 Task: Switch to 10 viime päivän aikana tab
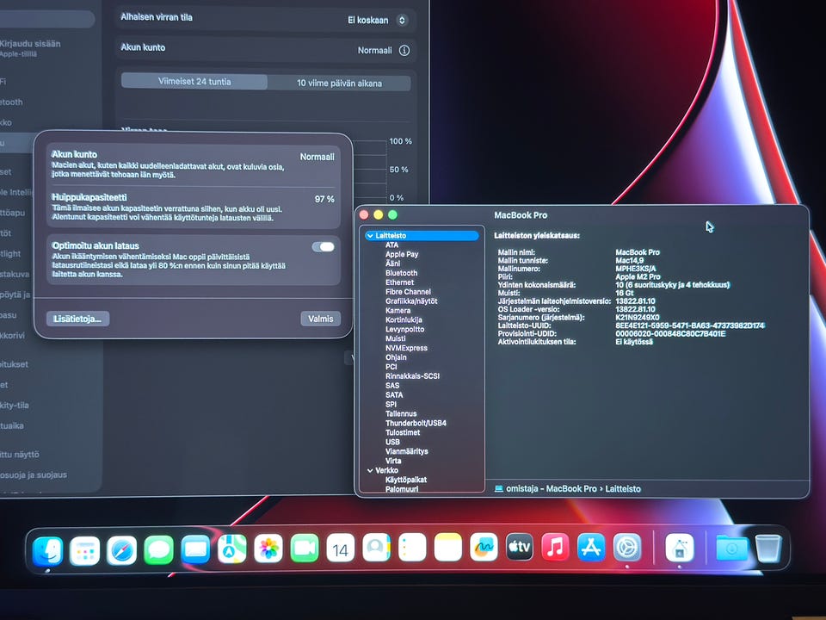coord(339,83)
